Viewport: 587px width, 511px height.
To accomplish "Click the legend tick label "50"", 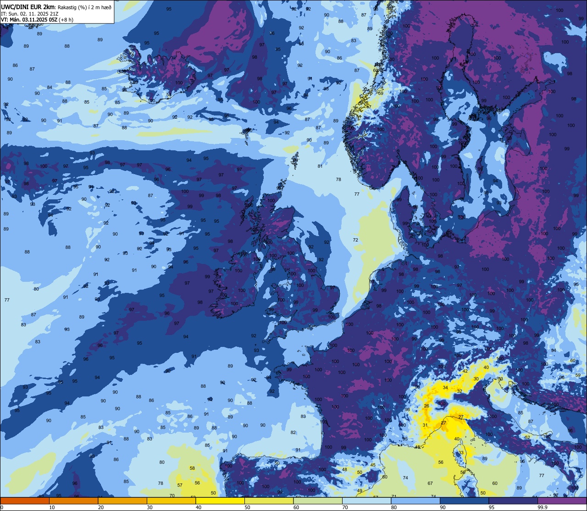I will tap(247, 507).
